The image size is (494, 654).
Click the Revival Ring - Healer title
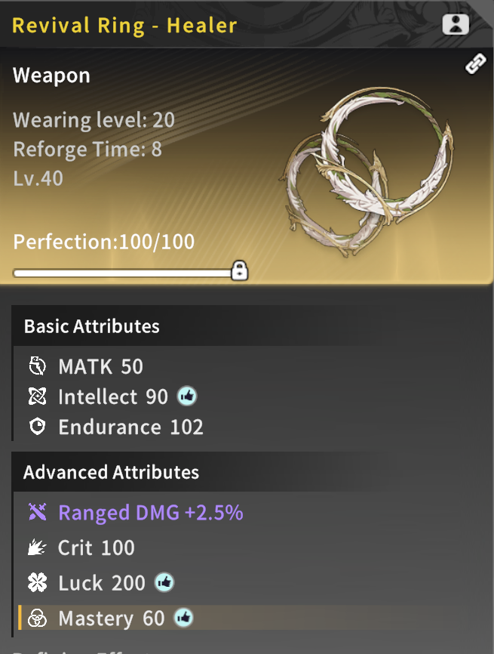(x=124, y=25)
